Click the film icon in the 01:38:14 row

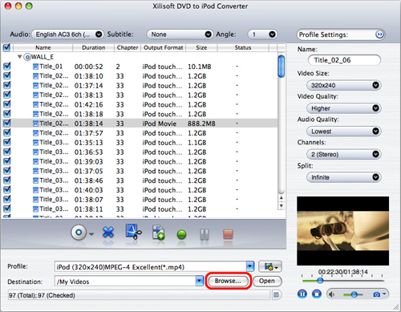point(35,124)
